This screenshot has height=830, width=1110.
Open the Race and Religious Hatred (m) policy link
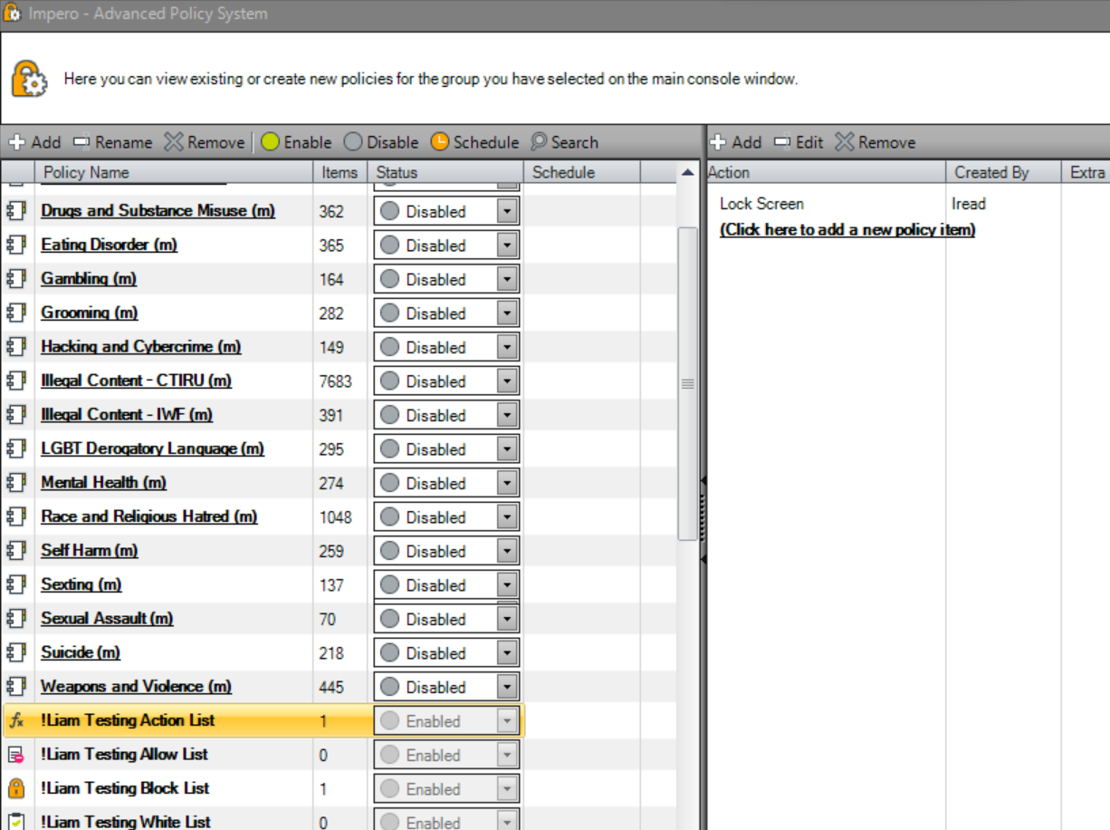pos(149,516)
